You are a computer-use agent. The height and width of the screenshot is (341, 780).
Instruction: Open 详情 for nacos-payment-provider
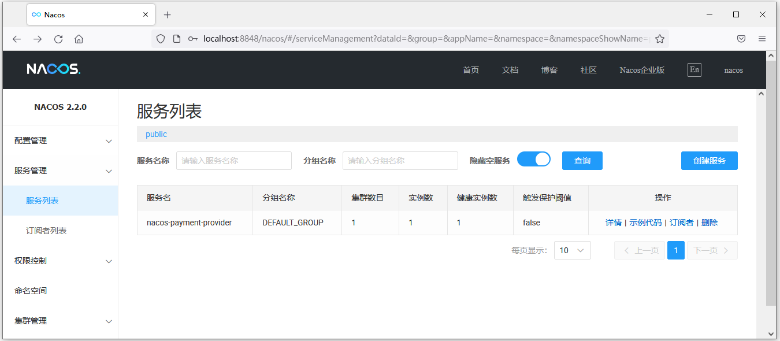point(614,223)
